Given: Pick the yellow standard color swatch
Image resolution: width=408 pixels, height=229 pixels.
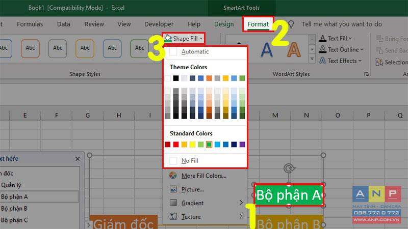Looking at the screenshot, I should click(x=192, y=145).
